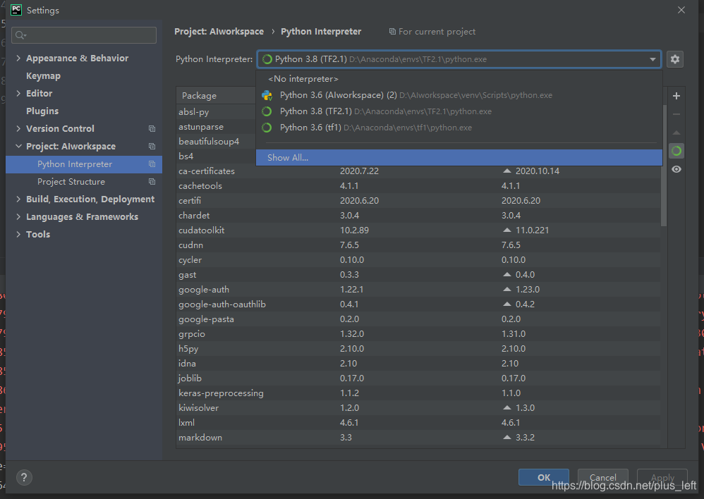This screenshot has width=704, height=499.
Task: Click the copy icon beside Python Interpreter item
Action: tap(152, 164)
